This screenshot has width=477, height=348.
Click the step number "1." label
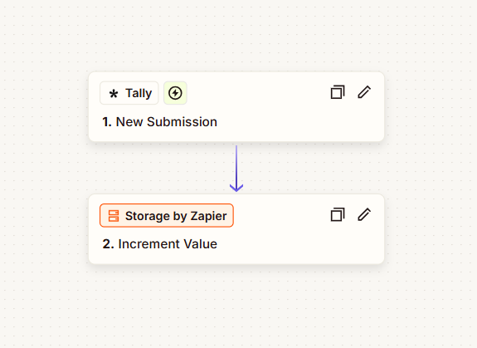(x=107, y=122)
